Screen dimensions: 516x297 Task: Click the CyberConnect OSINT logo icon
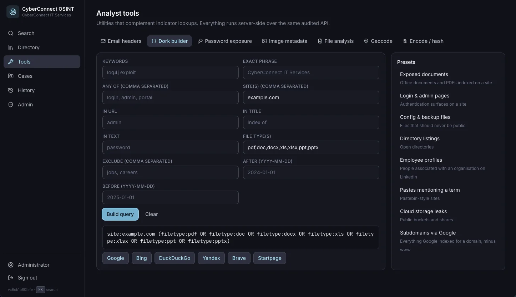point(13,12)
